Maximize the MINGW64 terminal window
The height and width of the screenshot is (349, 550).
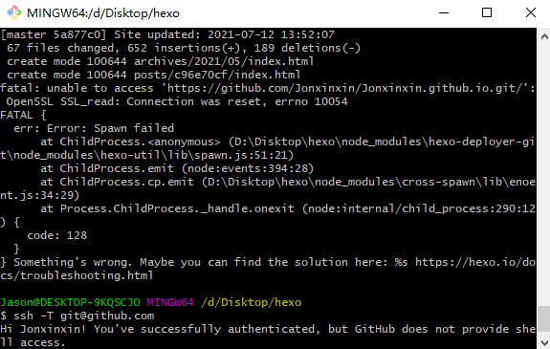click(x=487, y=13)
